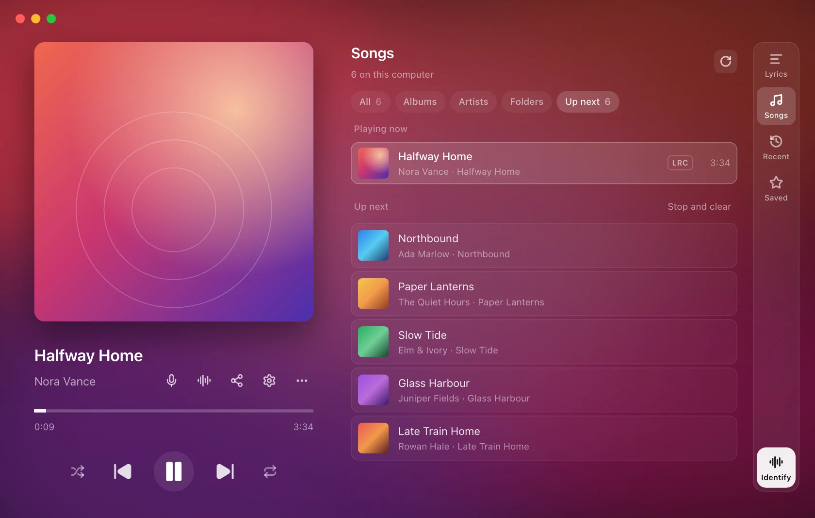
Task: Select the Songs sidebar item
Action: (776, 106)
